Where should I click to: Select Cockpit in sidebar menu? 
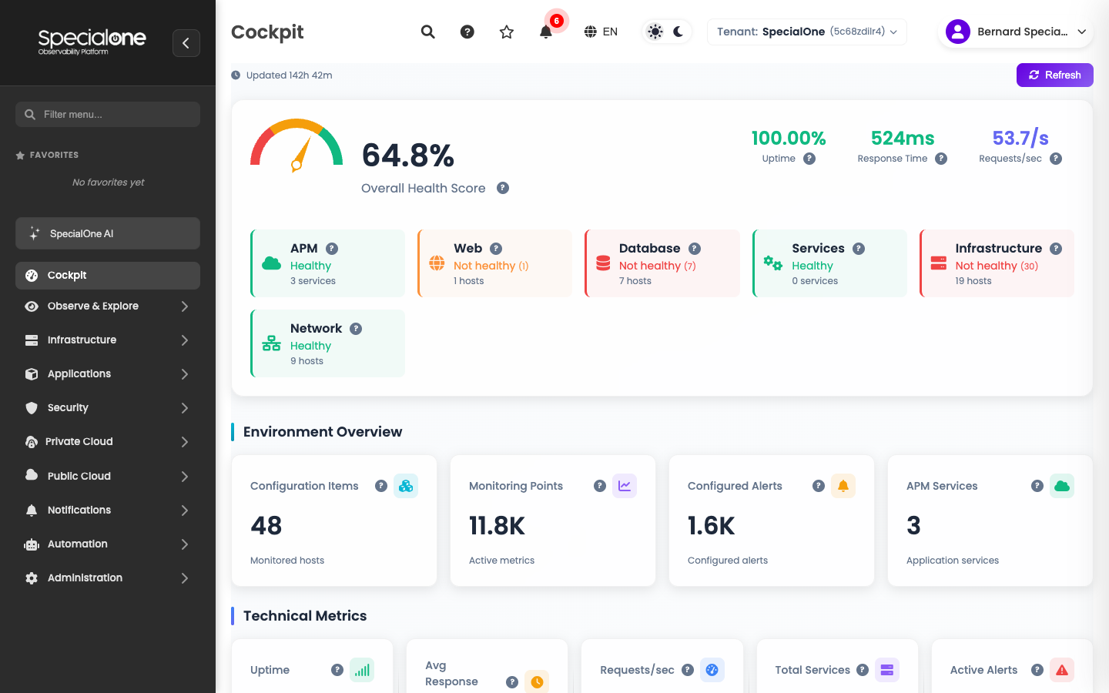point(108,276)
